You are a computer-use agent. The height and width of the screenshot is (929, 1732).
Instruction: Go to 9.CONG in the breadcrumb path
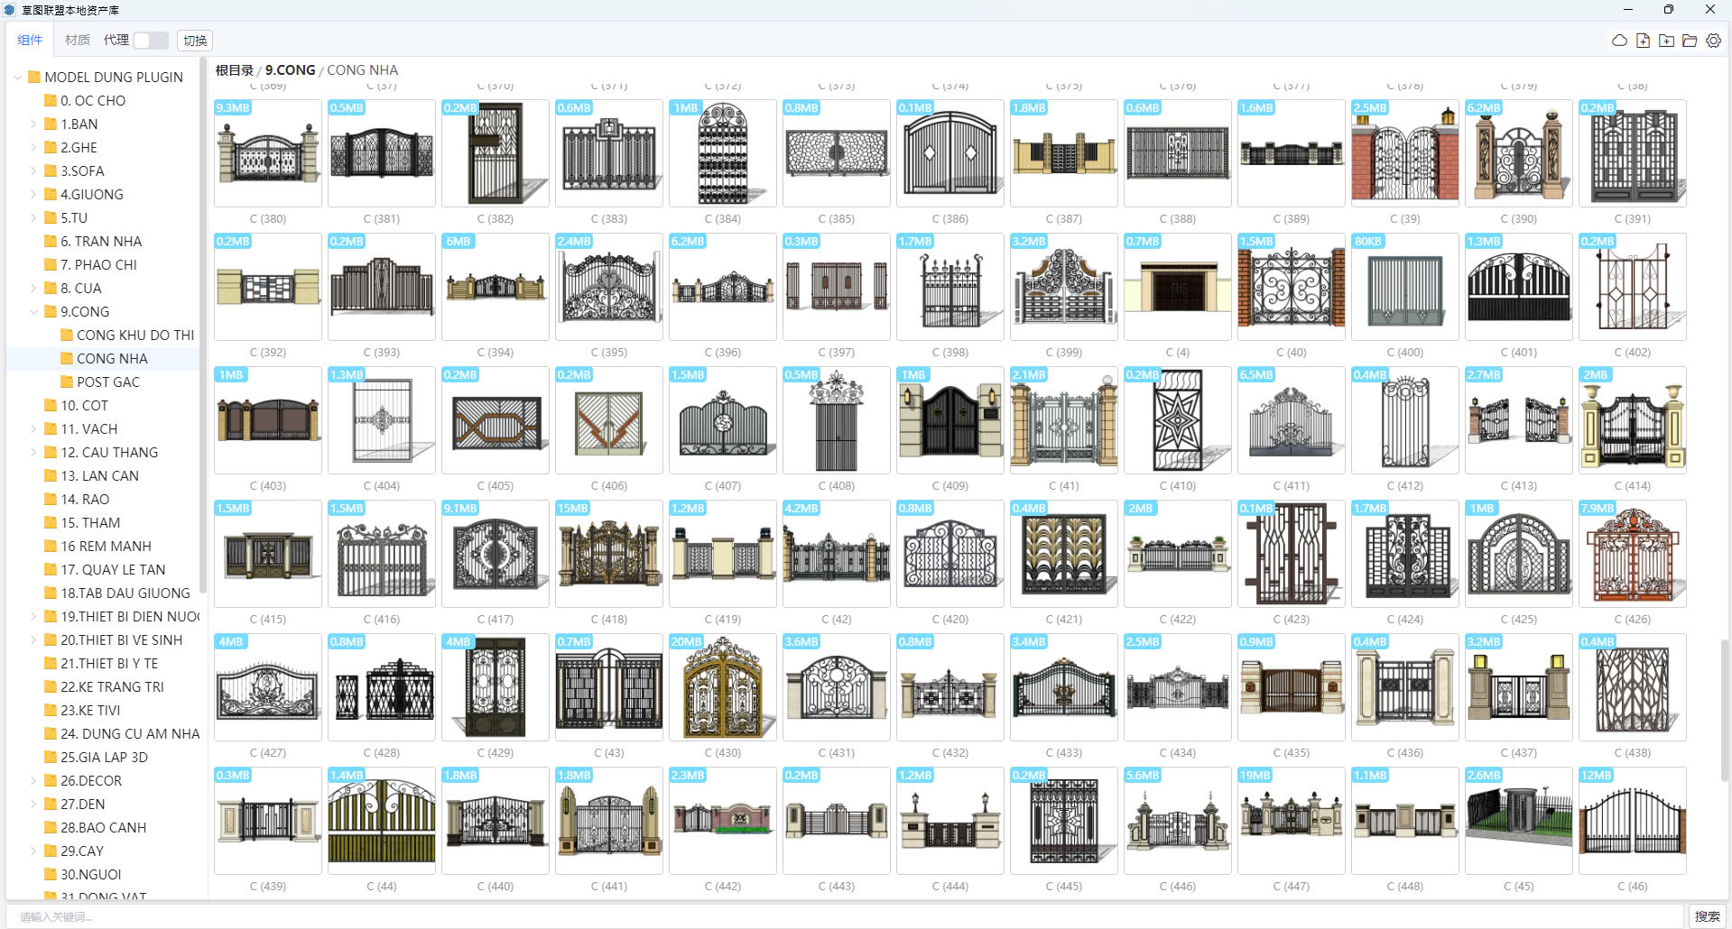[290, 70]
